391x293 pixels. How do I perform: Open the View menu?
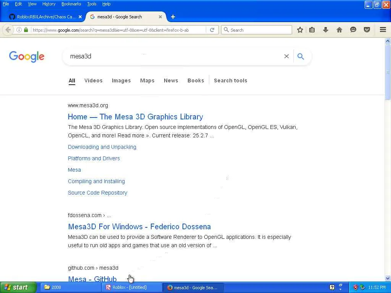click(32, 4)
